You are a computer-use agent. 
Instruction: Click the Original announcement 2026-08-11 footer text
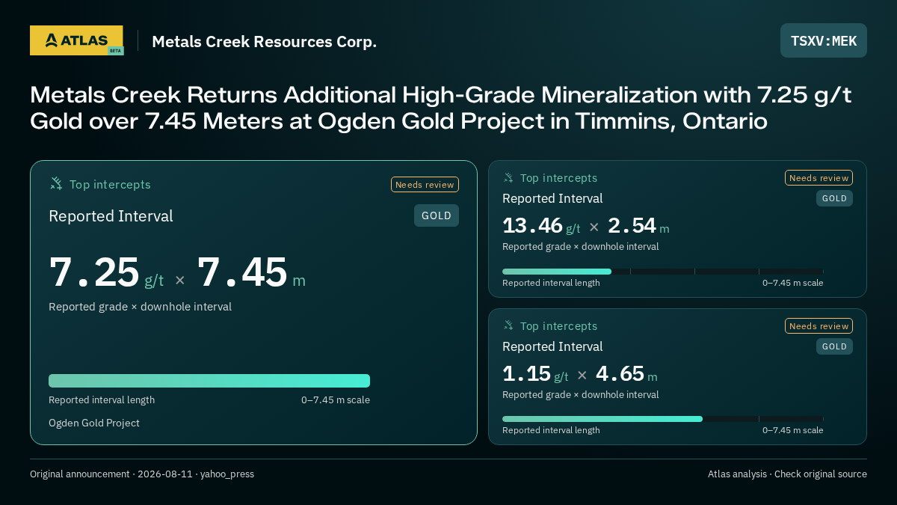[x=142, y=474]
